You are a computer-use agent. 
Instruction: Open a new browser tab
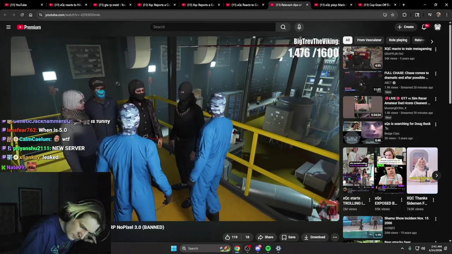click(404, 5)
